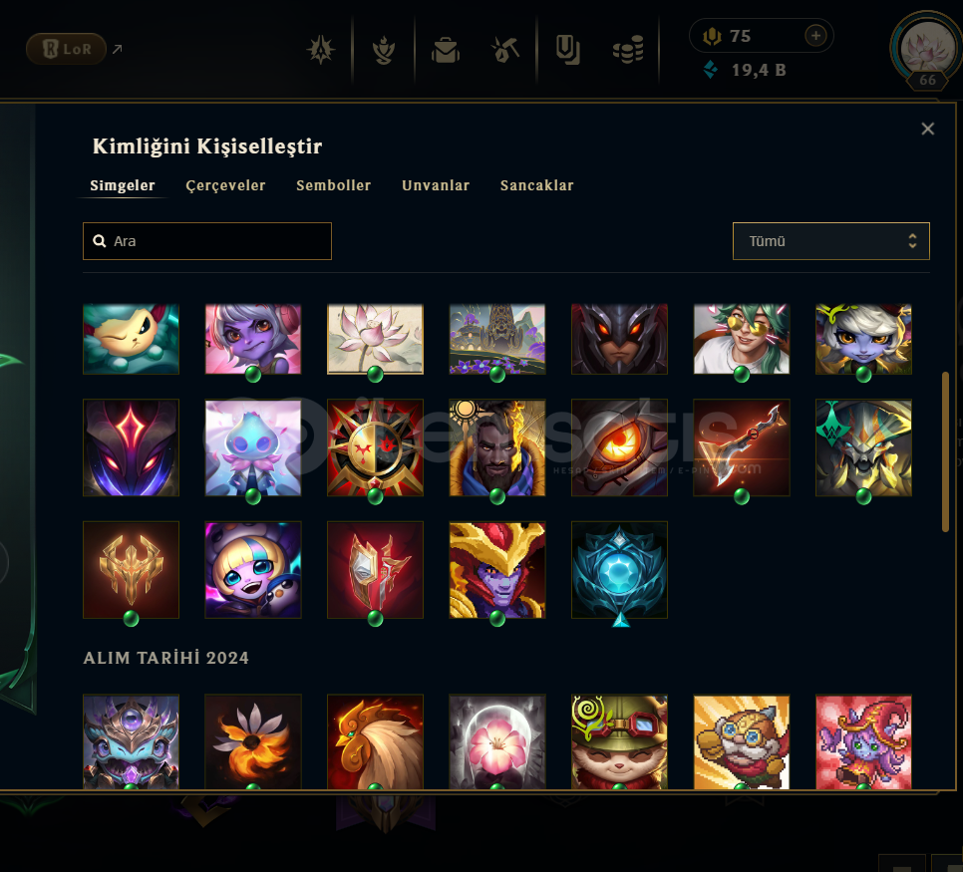This screenshot has height=872, width=963.
Task: Switch to the Semboller tab
Action: pyautogui.click(x=334, y=185)
